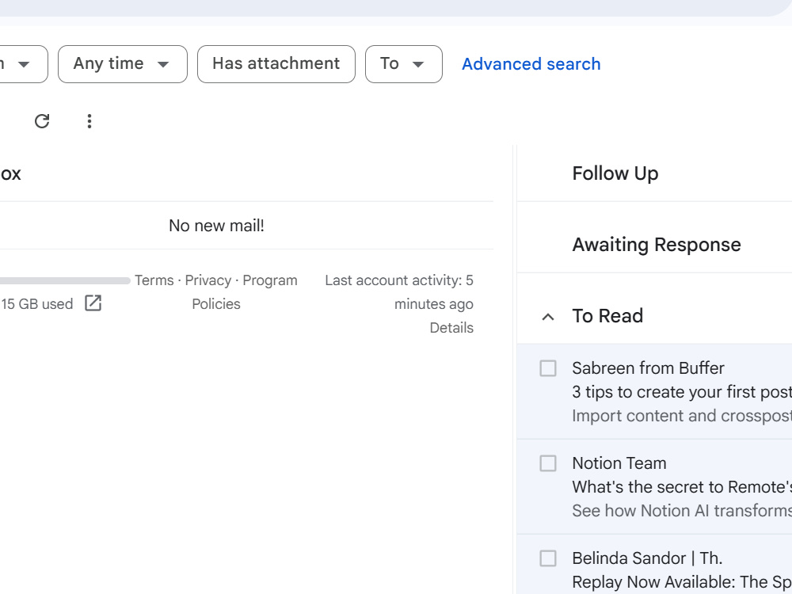Open the Terms link
The image size is (792, 594).
154,280
